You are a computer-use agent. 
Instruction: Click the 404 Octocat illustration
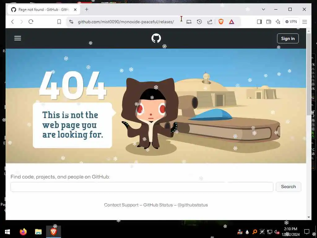click(150, 113)
